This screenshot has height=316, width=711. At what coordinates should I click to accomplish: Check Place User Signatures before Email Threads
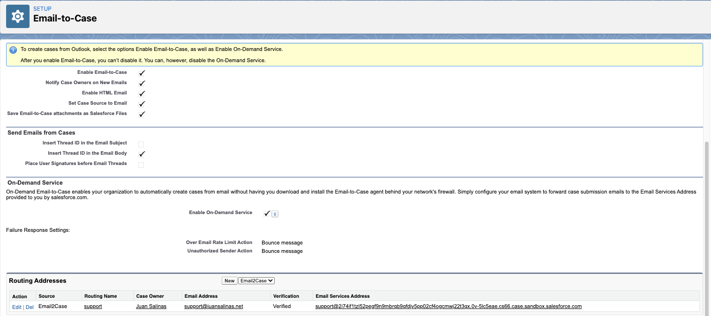141,165
